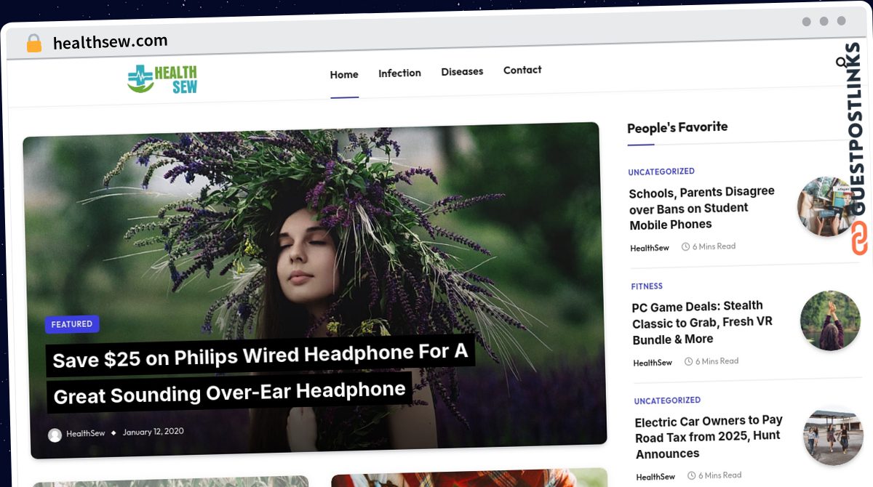Open the search magnifier icon
The width and height of the screenshot is (873, 487).
coord(842,63)
